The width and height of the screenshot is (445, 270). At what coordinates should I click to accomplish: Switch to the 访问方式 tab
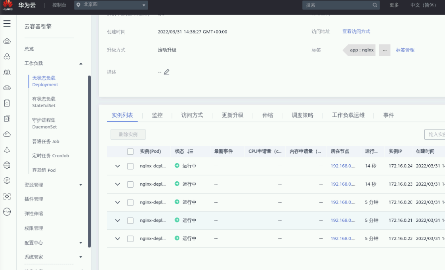click(x=192, y=115)
